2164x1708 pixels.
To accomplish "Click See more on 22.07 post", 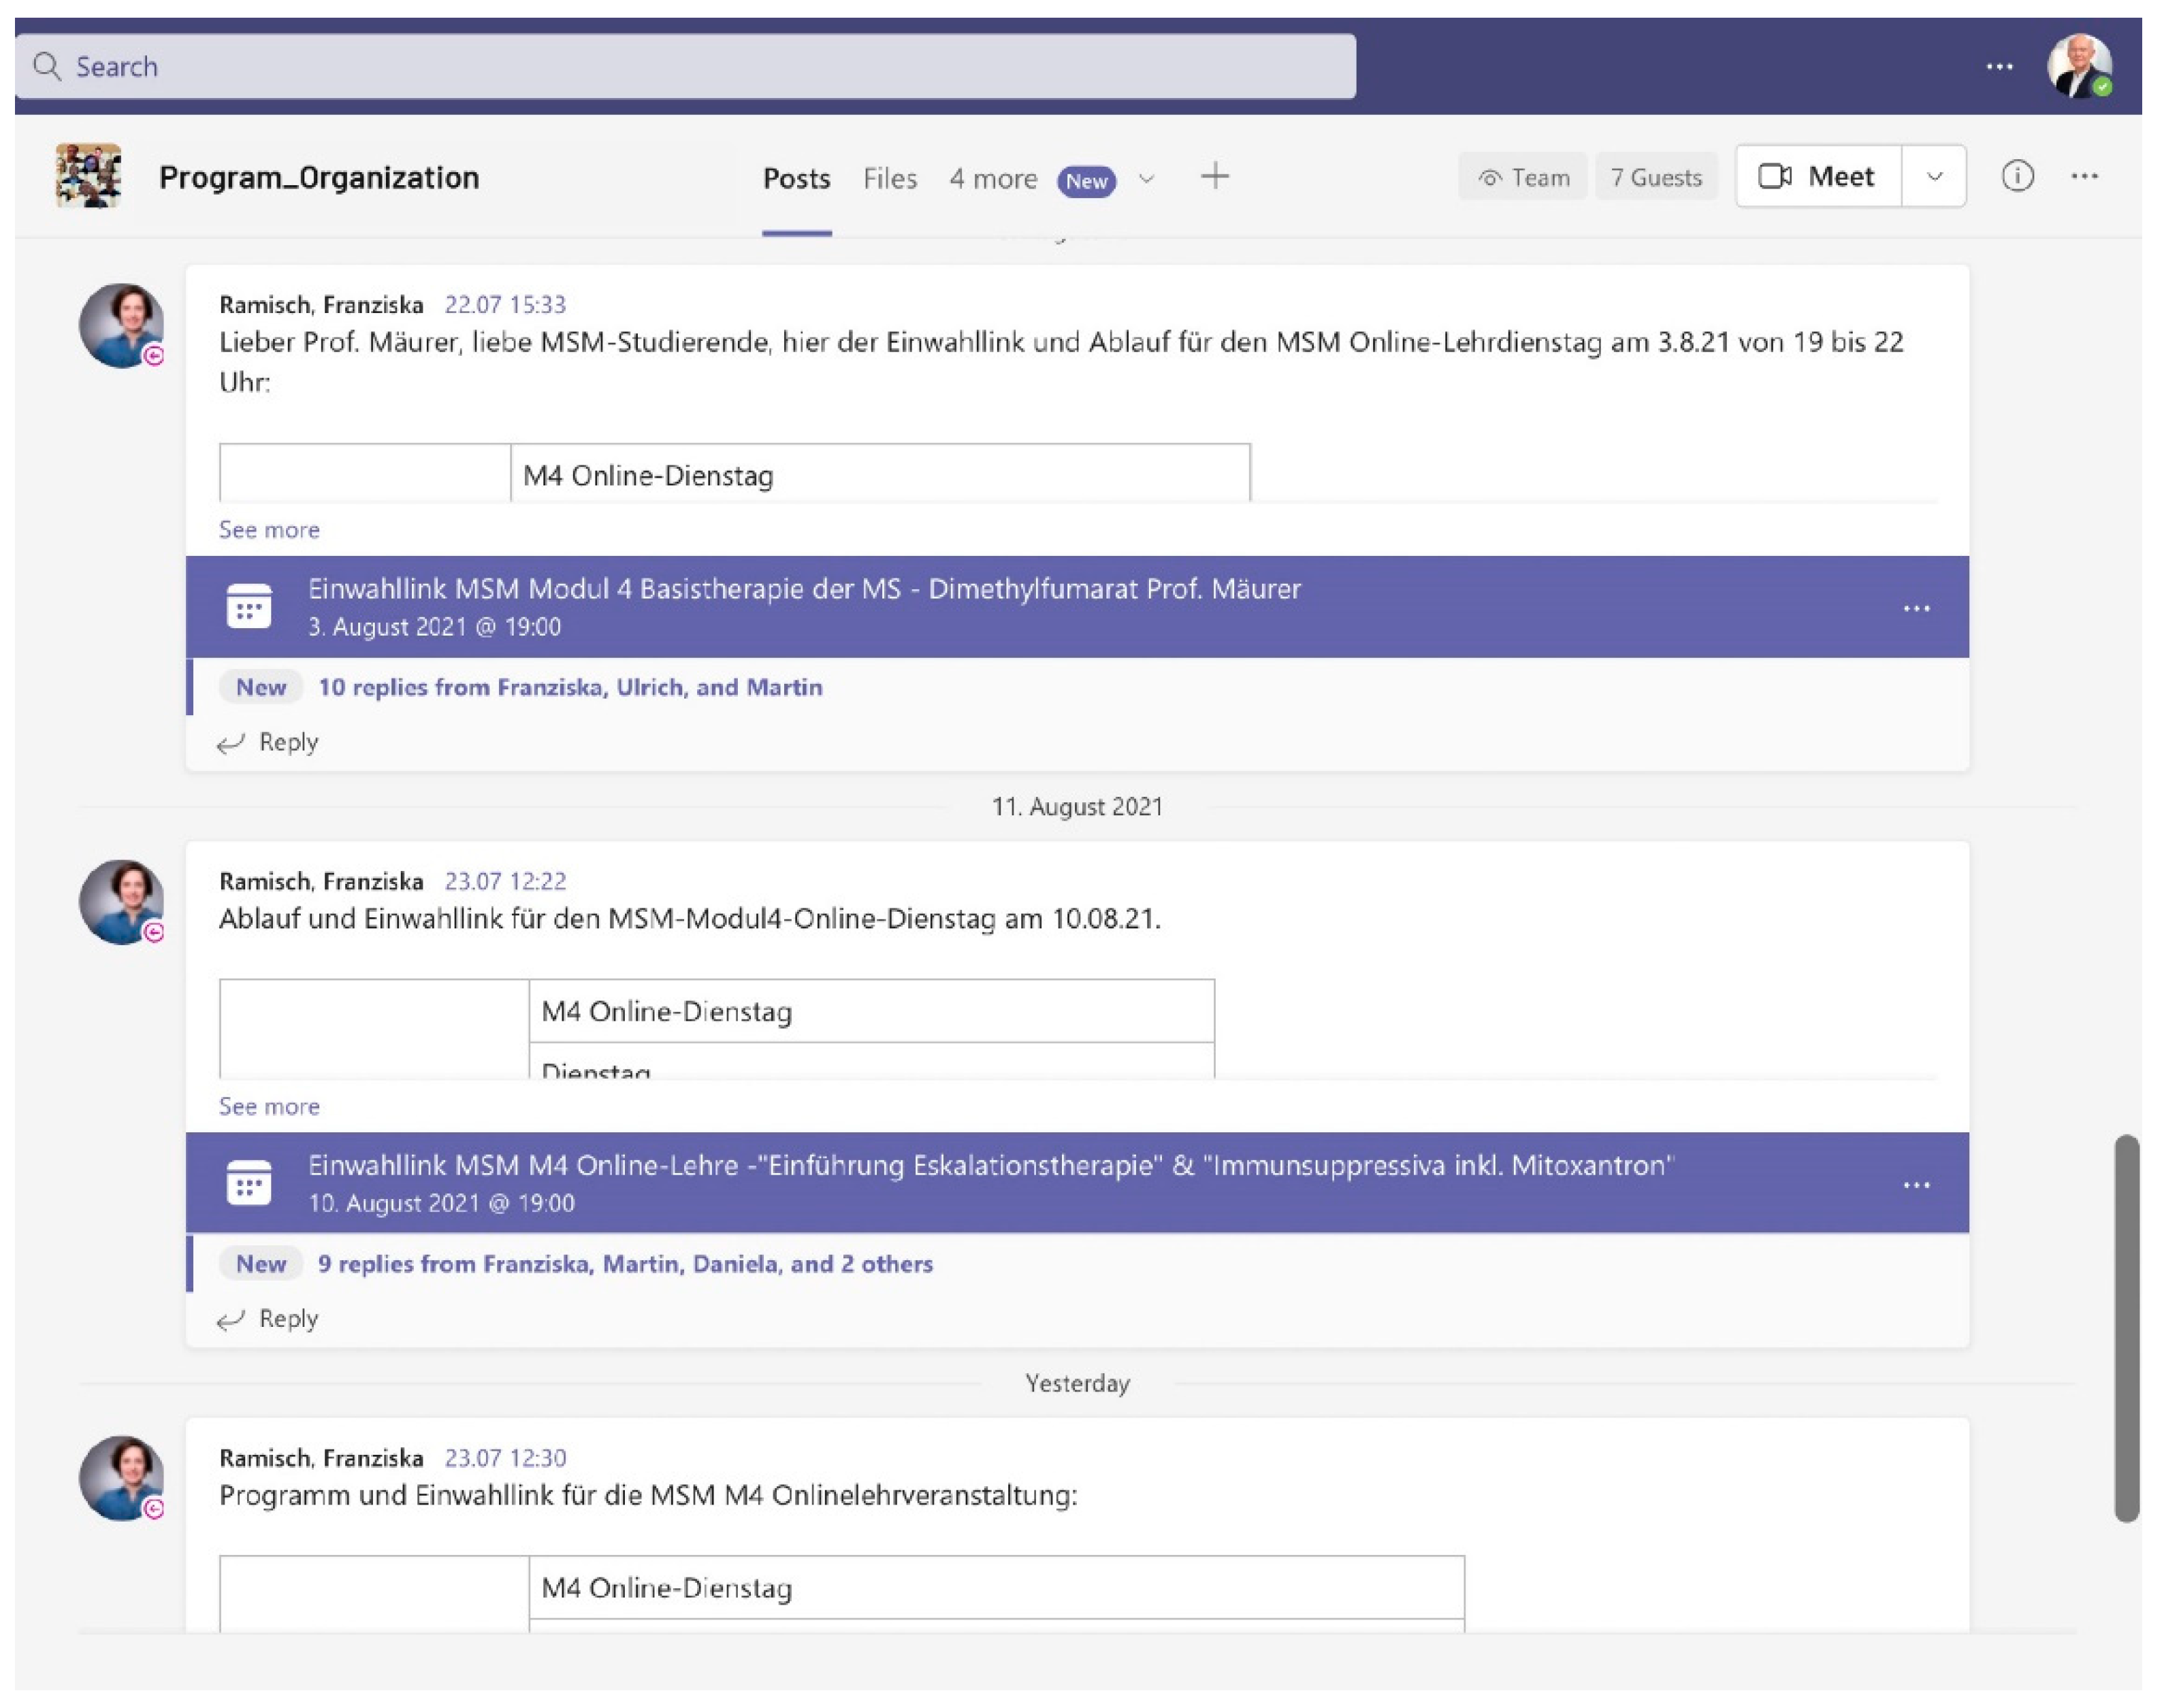I will coord(269,530).
